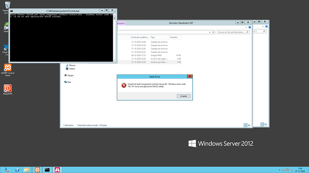Select the folder modified 31-10-2024 14:44
This screenshot has height=173, width=309.
pos(150,42)
